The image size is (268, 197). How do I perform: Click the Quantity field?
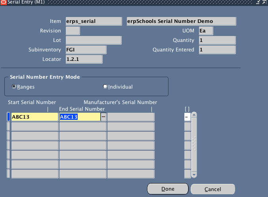pyautogui.click(x=217, y=40)
